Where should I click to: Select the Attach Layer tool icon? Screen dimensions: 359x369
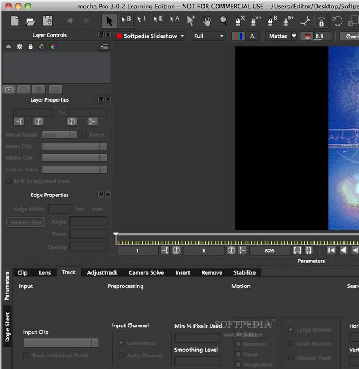(x=305, y=21)
